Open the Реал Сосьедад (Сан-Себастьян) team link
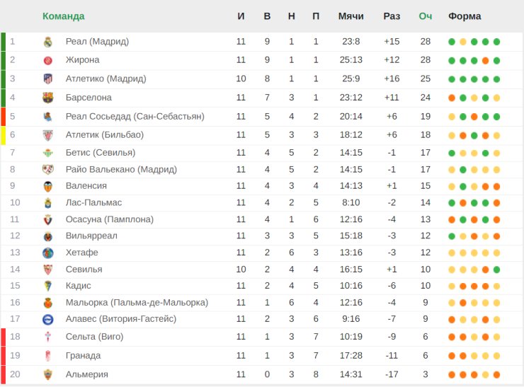 pos(135,116)
